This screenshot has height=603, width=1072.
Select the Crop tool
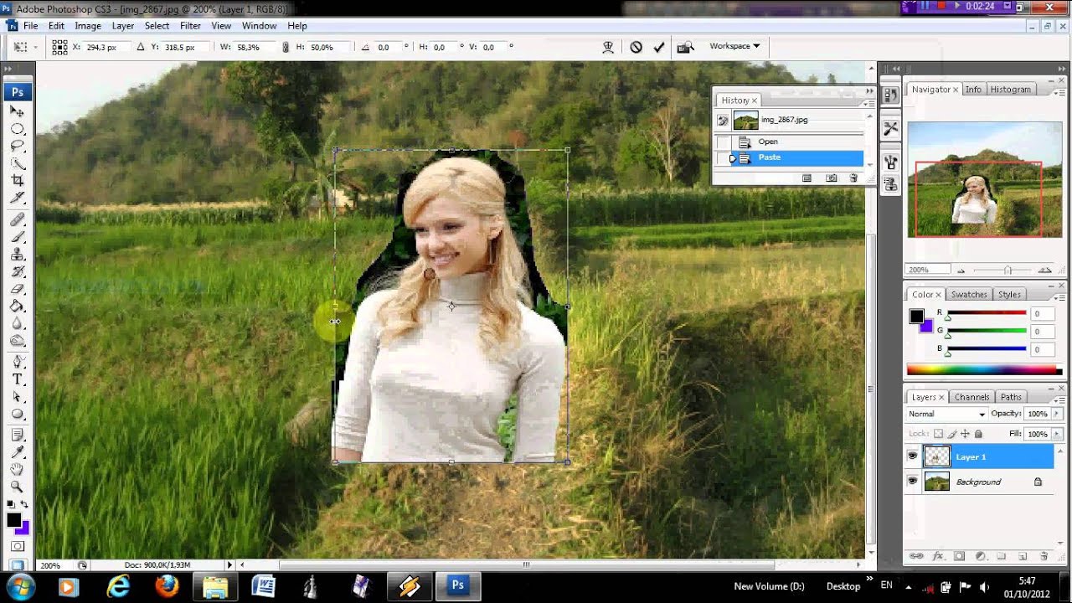18,180
